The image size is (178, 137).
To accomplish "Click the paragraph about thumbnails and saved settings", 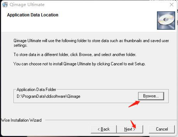I will 91,43.
